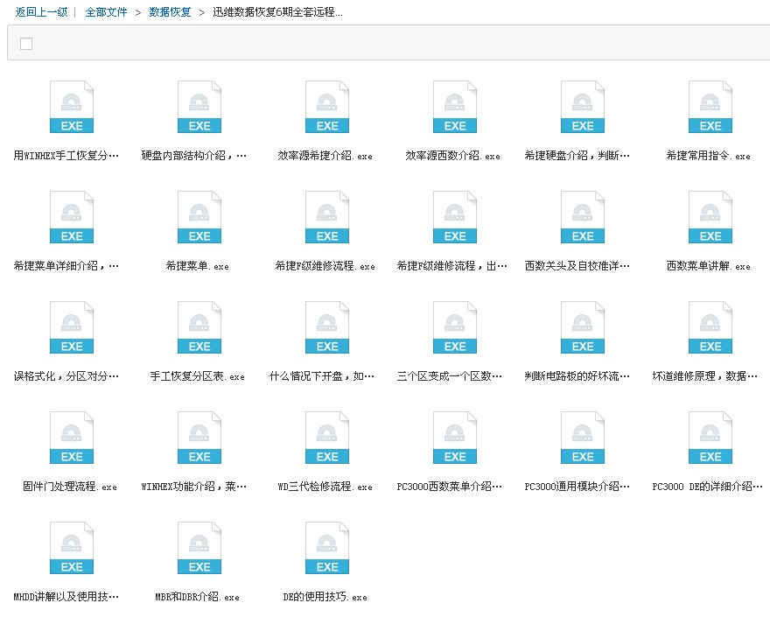Click file name text 固件门处理流程.exe

point(70,487)
